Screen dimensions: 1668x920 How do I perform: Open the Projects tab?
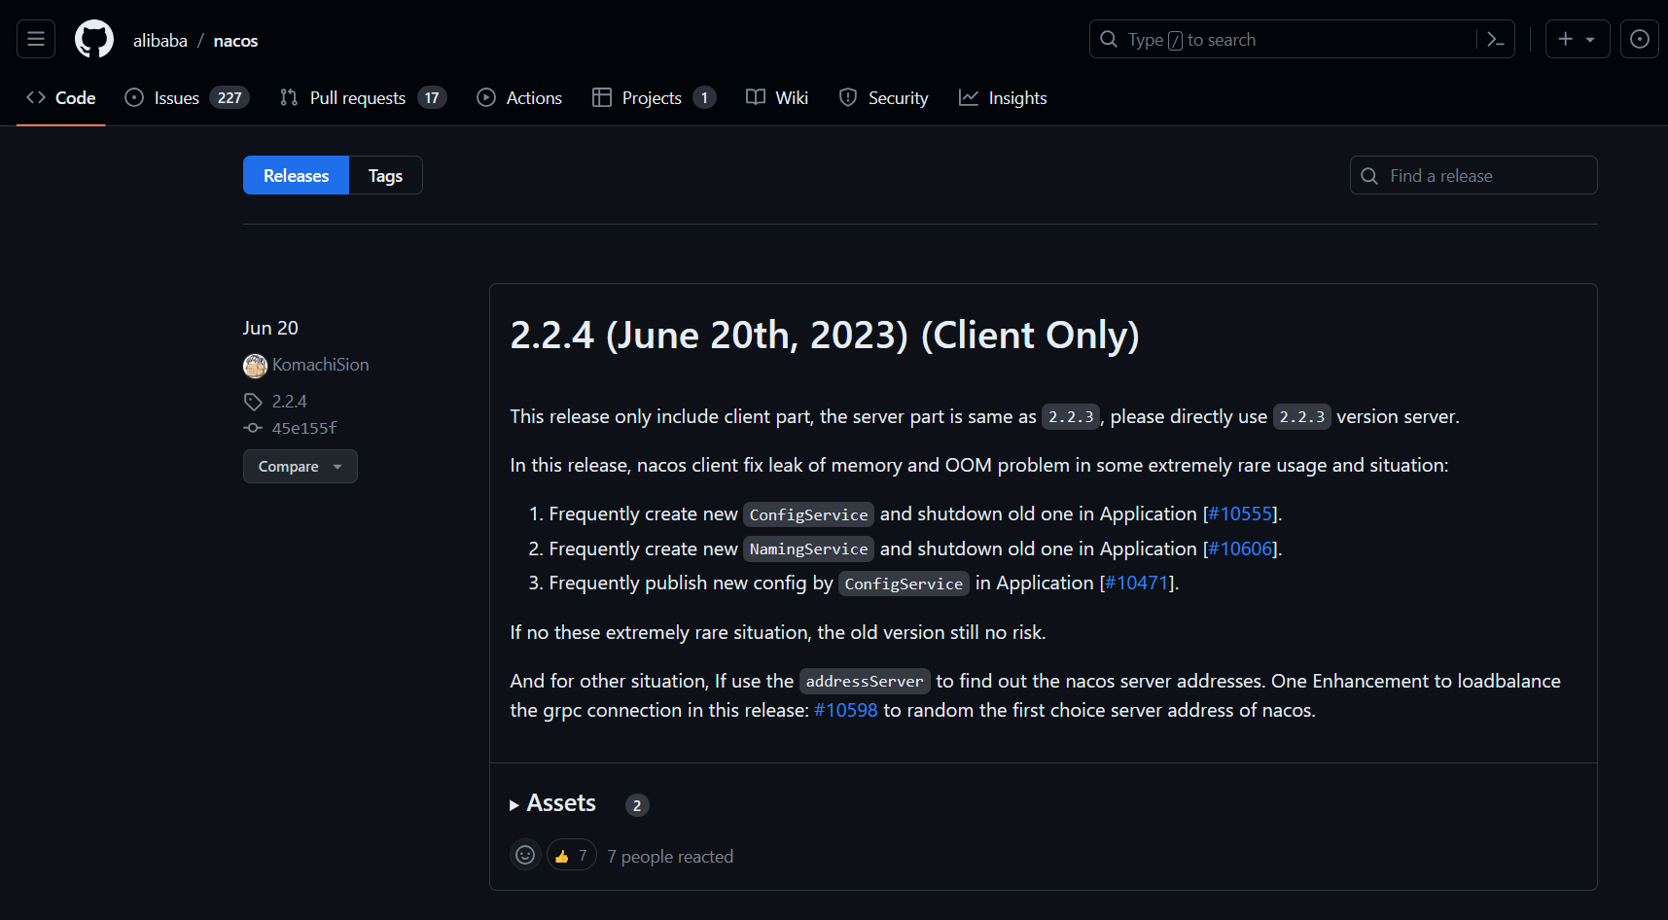pos(654,97)
